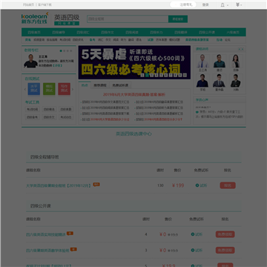Switch to the 推荐课程 tab
The width and height of the screenshot is (267, 267).
(x=100, y=85)
